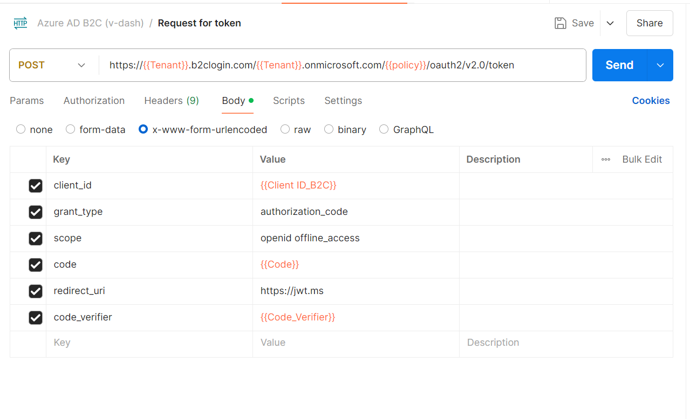
Task: Expand the Send button options arrow
Action: (x=660, y=65)
